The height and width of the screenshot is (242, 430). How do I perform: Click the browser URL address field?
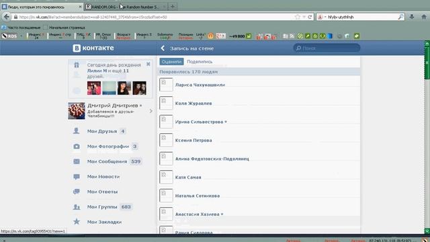pos(157,17)
